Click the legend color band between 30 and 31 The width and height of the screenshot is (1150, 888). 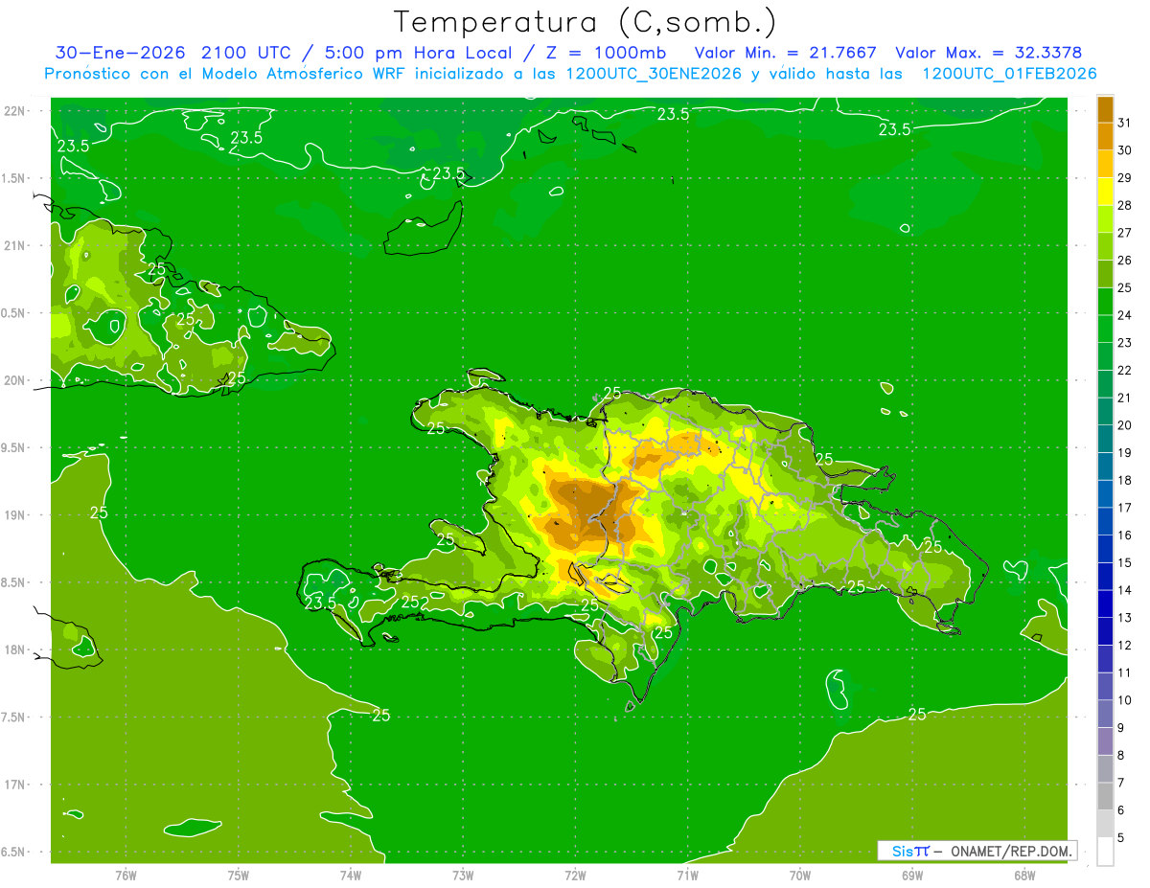pyautogui.click(x=1105, y=136)
